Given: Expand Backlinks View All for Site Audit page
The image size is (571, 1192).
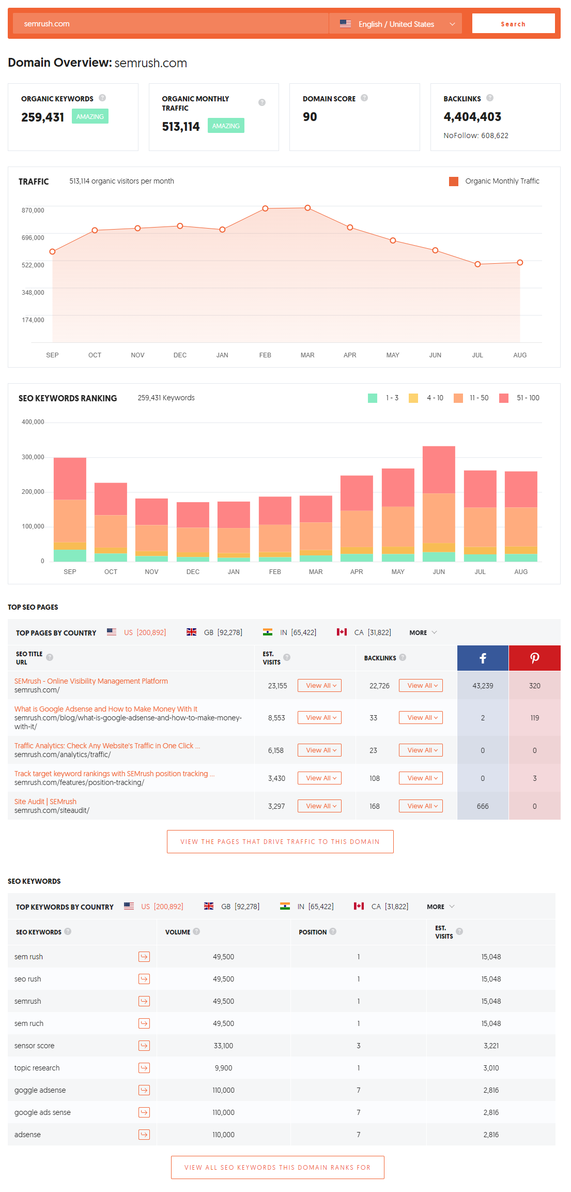Looking at the screenshot, I should [x=421, y=806].
